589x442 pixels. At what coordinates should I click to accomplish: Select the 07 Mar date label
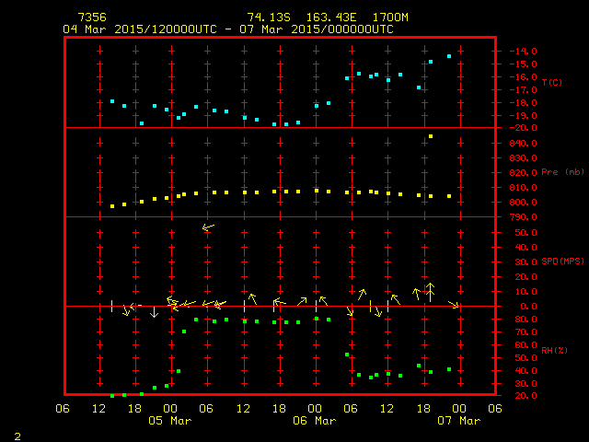pos(458,421)
